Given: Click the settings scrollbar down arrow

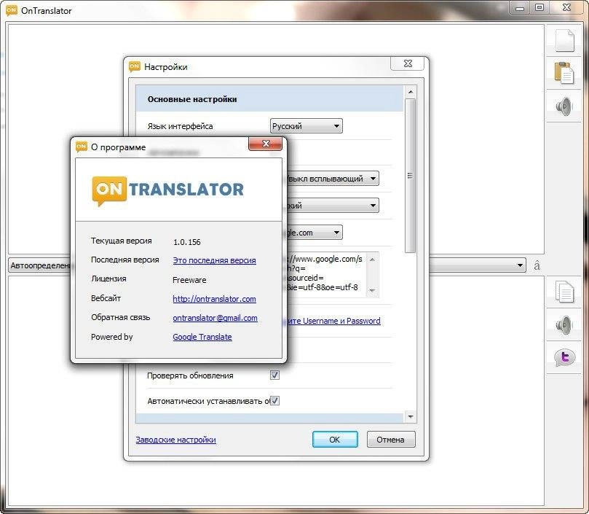Looking at the screenshot, I should (410, 416).
